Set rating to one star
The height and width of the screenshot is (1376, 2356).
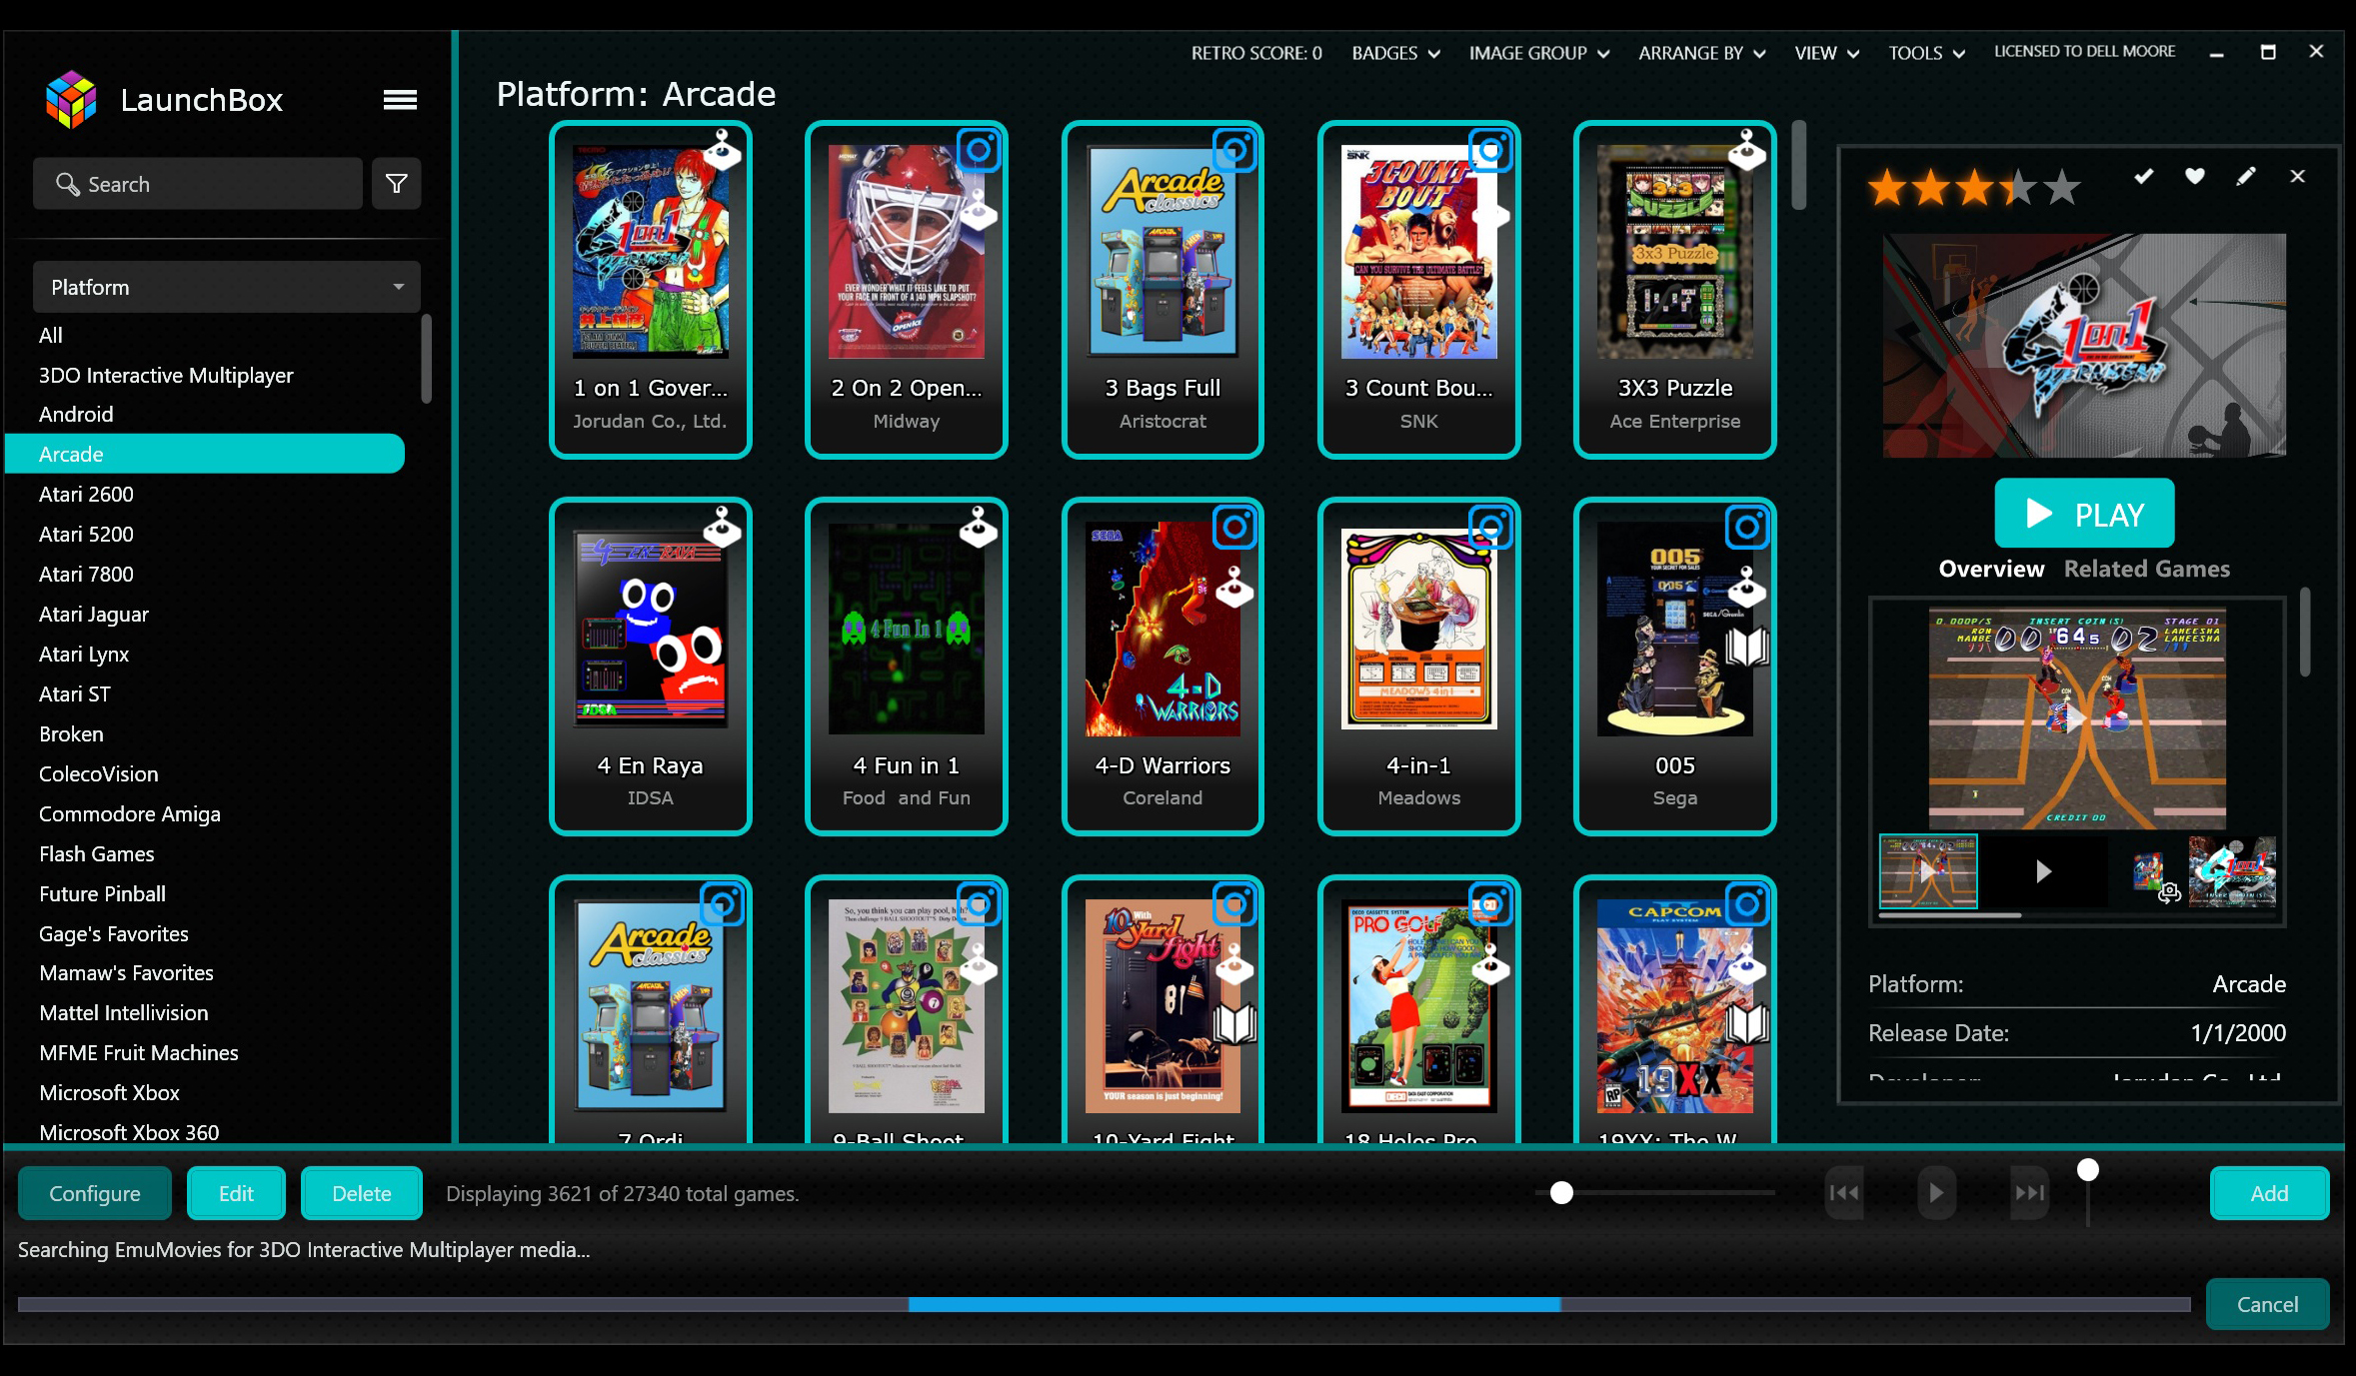point(1887,187)
